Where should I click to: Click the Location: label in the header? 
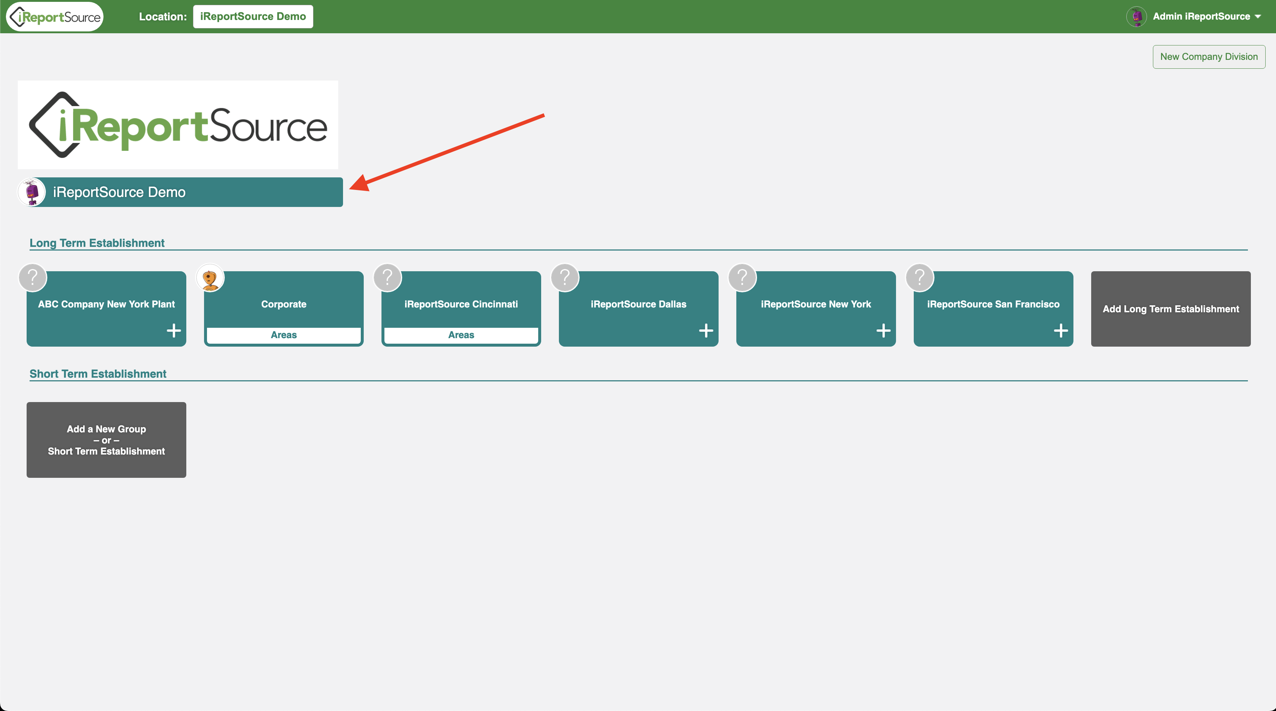point(163,17)
